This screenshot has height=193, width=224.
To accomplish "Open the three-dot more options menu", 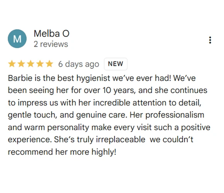I will coord(210,40).
